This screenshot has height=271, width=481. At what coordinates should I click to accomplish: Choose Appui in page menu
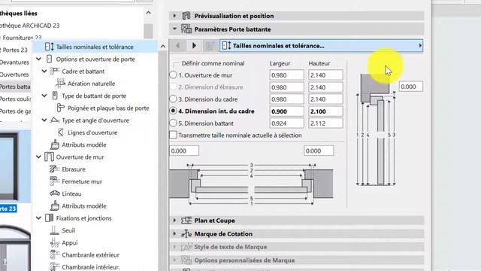coord(70,242)
